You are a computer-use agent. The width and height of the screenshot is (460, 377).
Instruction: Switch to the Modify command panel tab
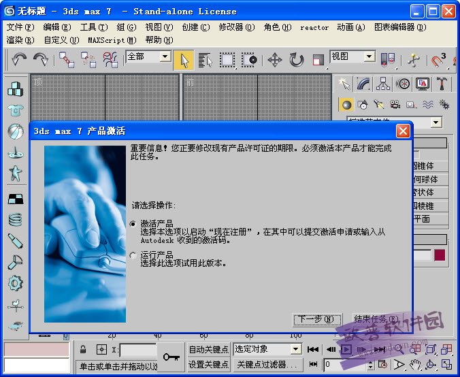click(x=363, y=84)
